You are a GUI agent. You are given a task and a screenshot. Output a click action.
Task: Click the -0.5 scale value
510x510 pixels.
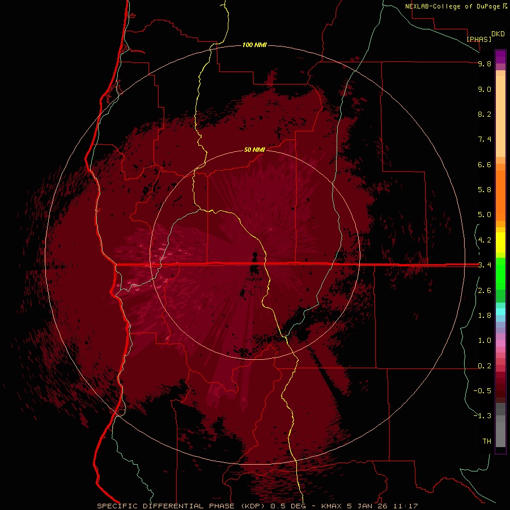482,390
